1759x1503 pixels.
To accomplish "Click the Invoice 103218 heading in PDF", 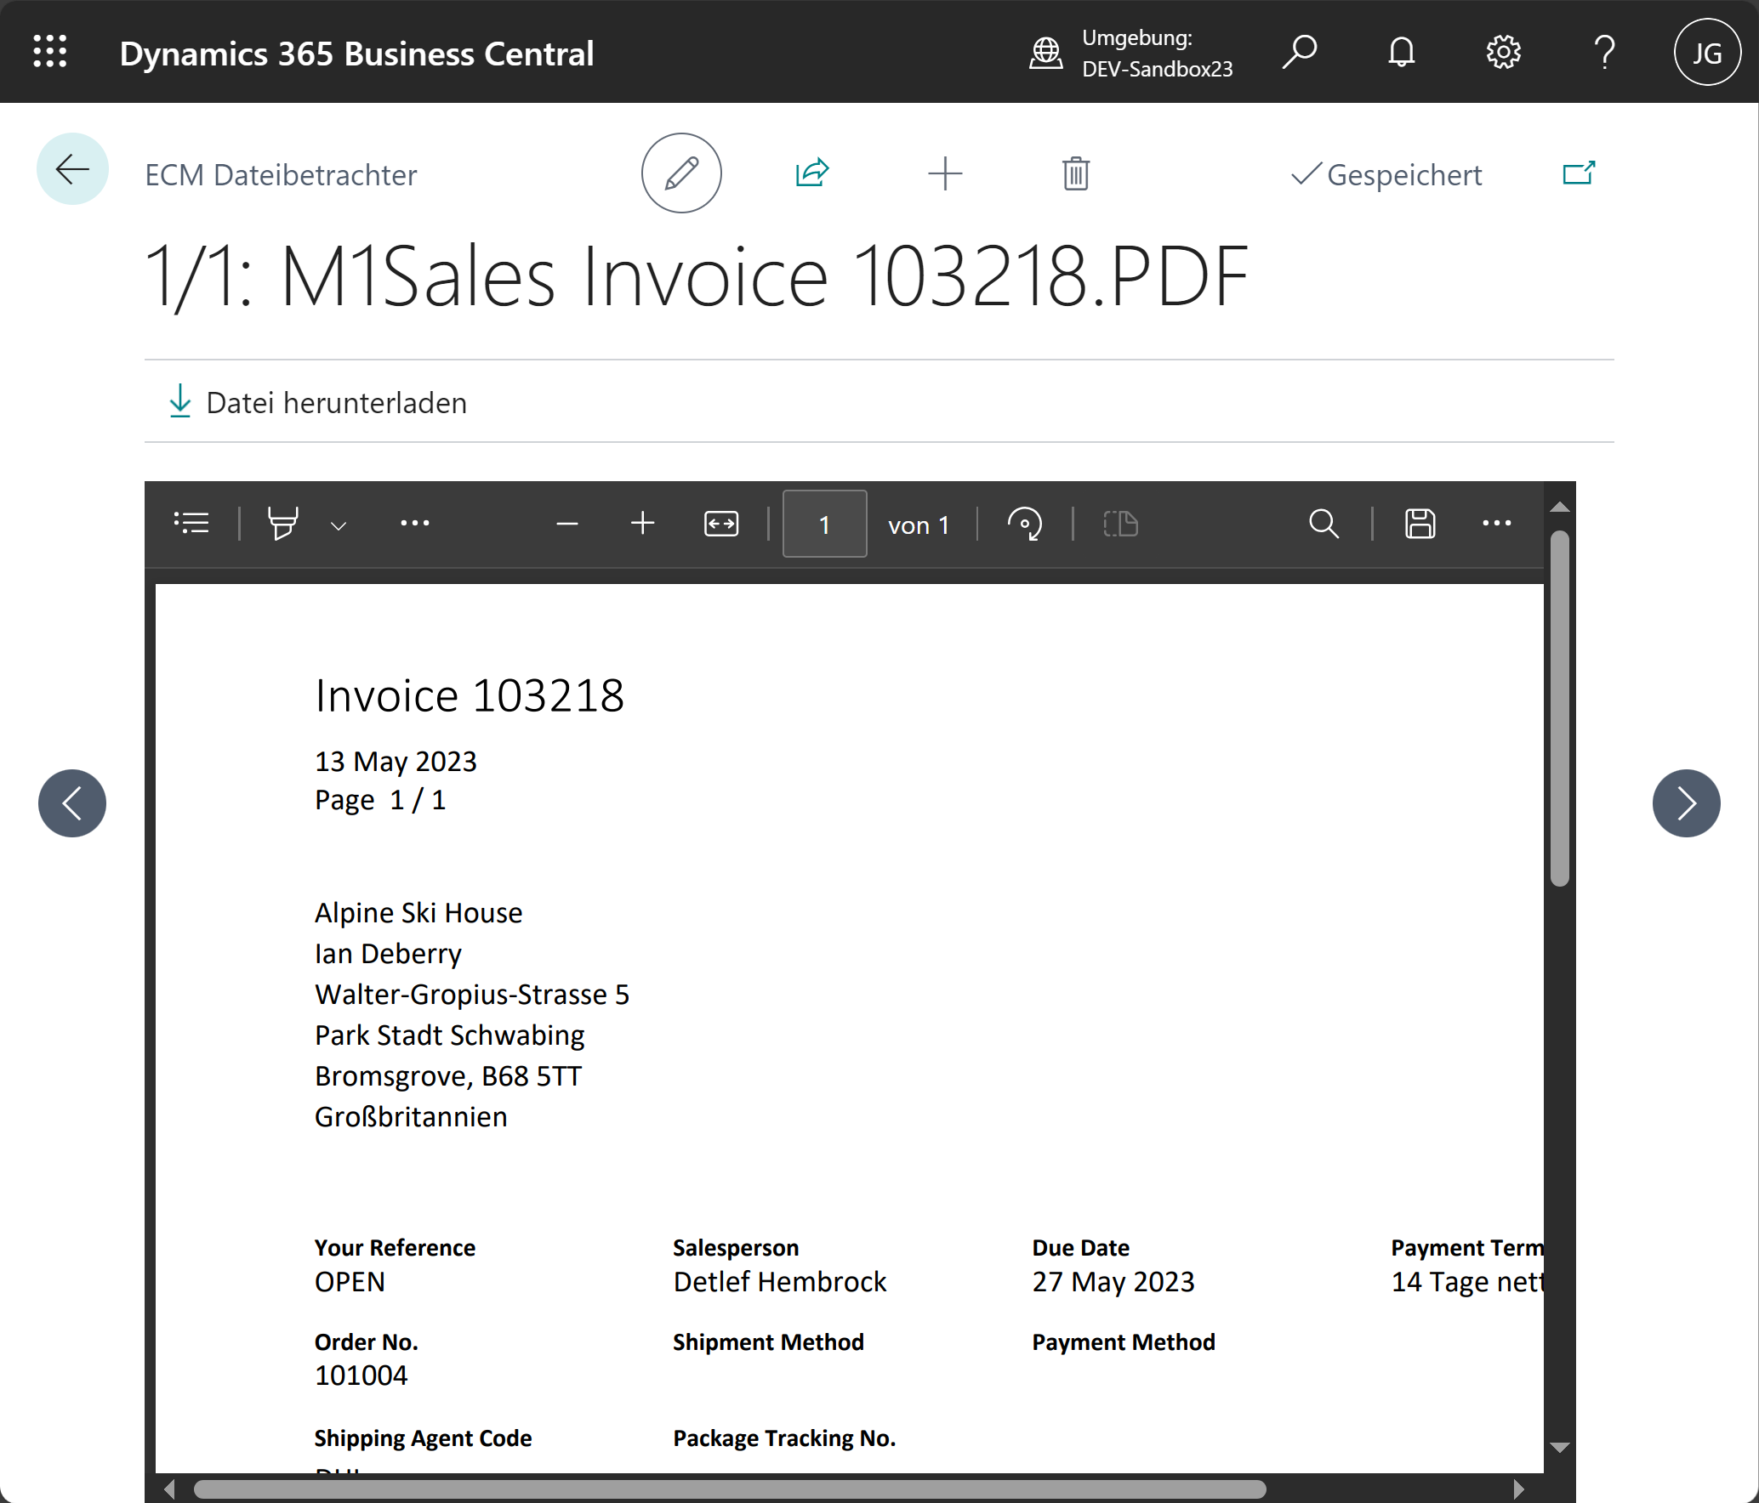I will 470,695.
